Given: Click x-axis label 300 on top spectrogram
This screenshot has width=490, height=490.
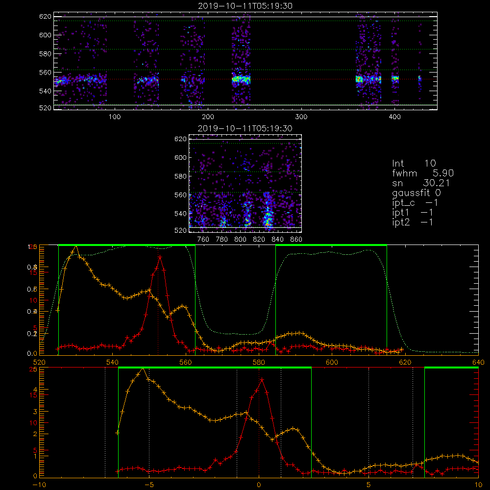Looking at the screenshot, I should (x=301, y=117).
